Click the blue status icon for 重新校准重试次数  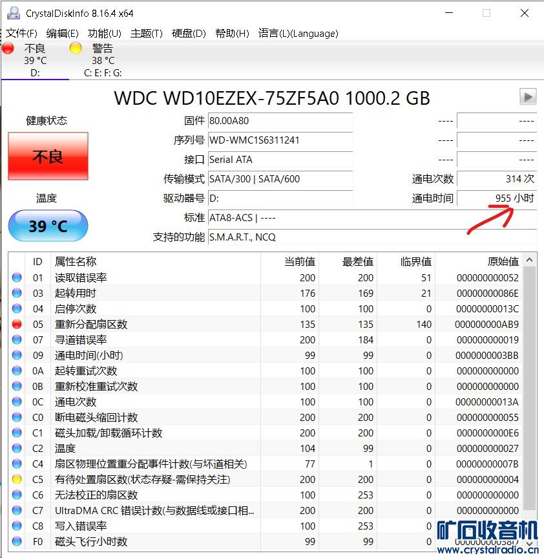pos(17,386)
